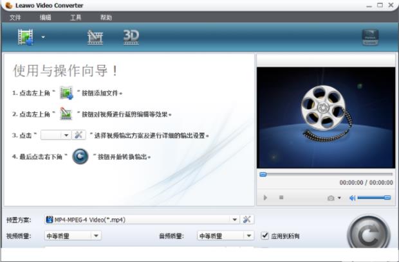Click the video preview thumbnail area
399x262 pixels.
pos(325,117)
